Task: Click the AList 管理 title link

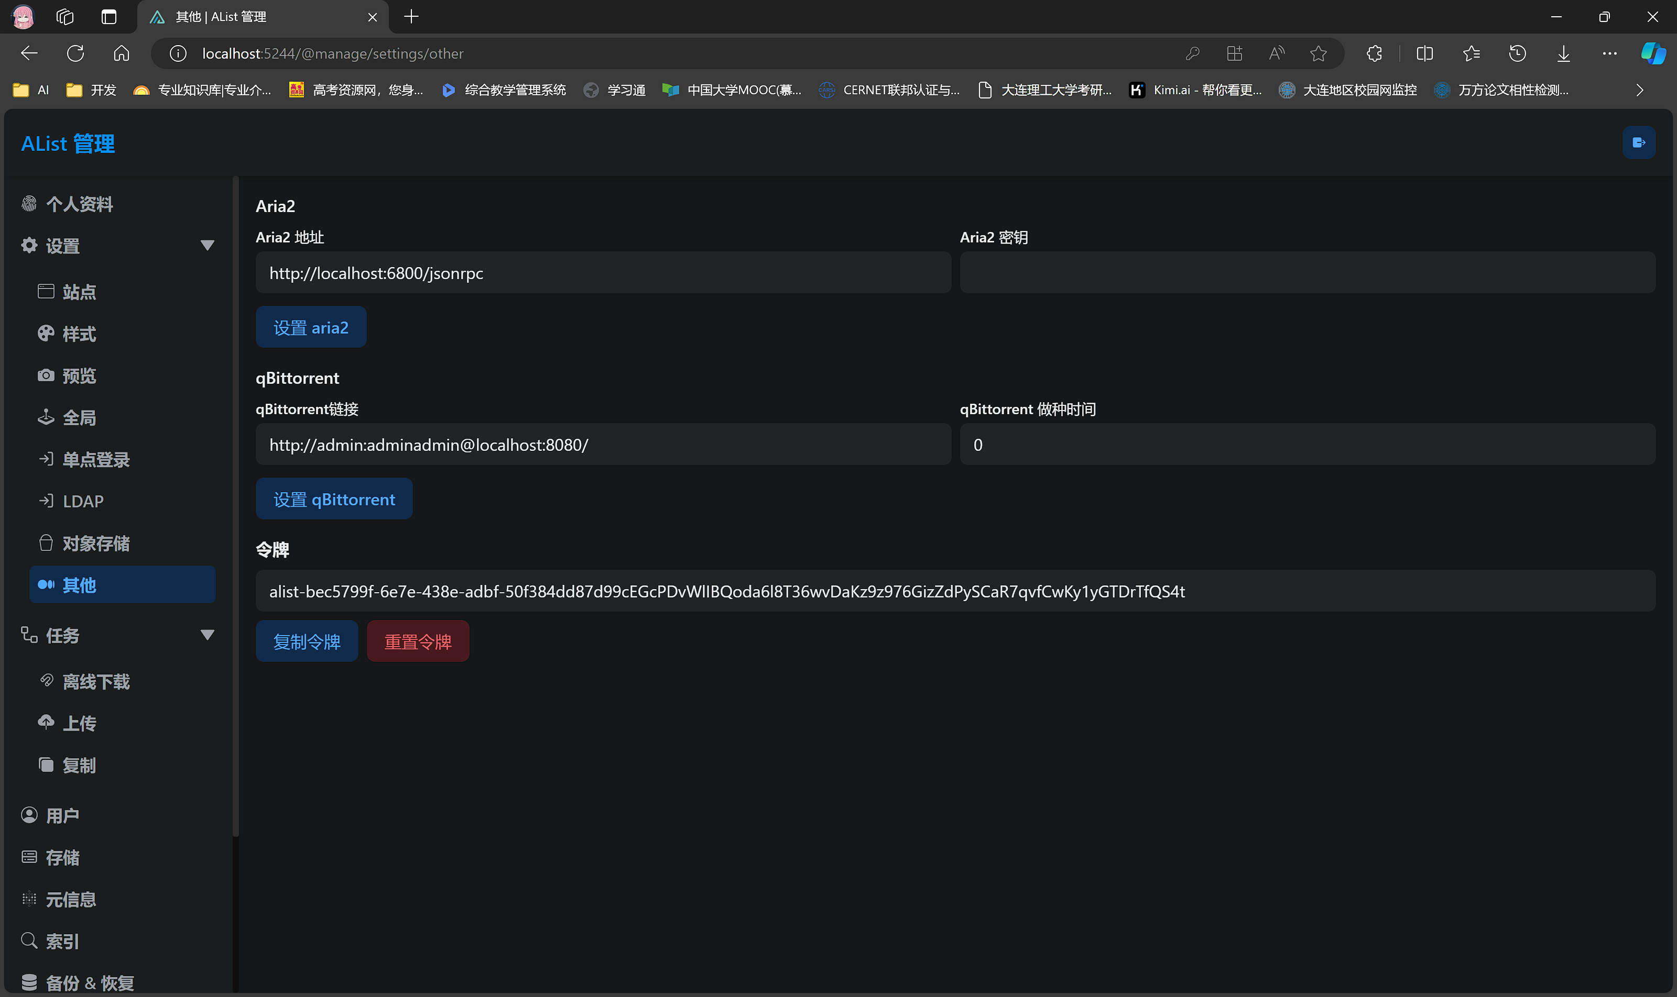Action: 68,143
